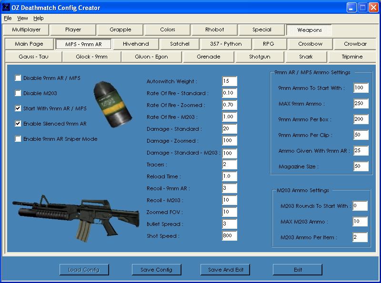Screen dimensions: 381x283
Task: Open the Shotgun weapon tab
Action: pos(260,57)
